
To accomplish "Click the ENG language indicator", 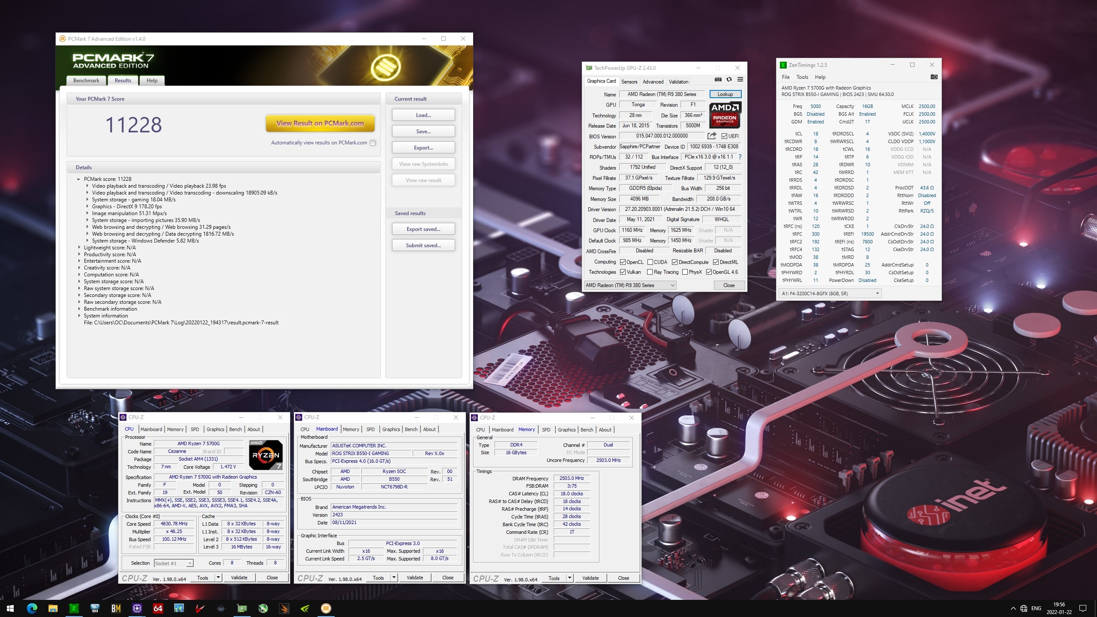I will [1036, 608].
